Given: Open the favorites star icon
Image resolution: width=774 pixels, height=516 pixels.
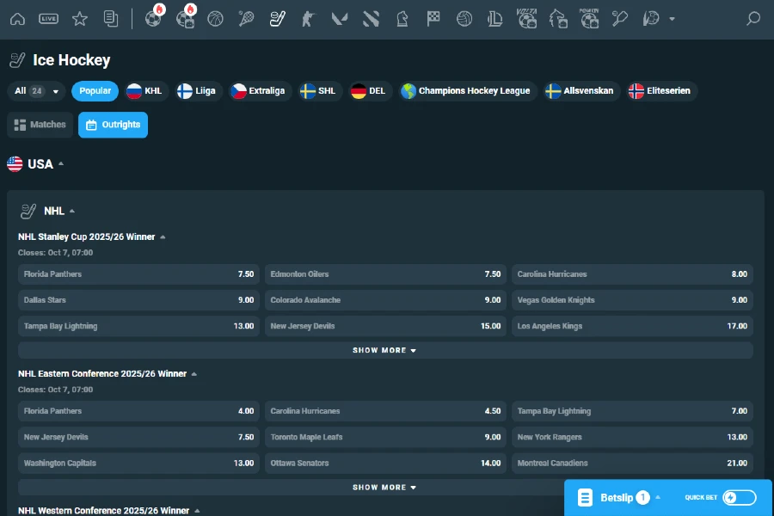Looking at the screenshot, I should 79,18.
